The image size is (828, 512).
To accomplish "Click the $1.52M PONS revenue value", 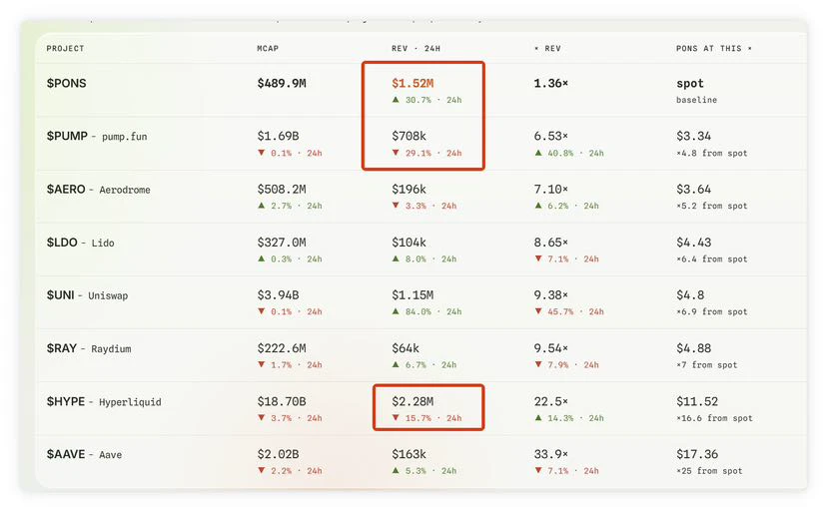I will coord(413,84).
